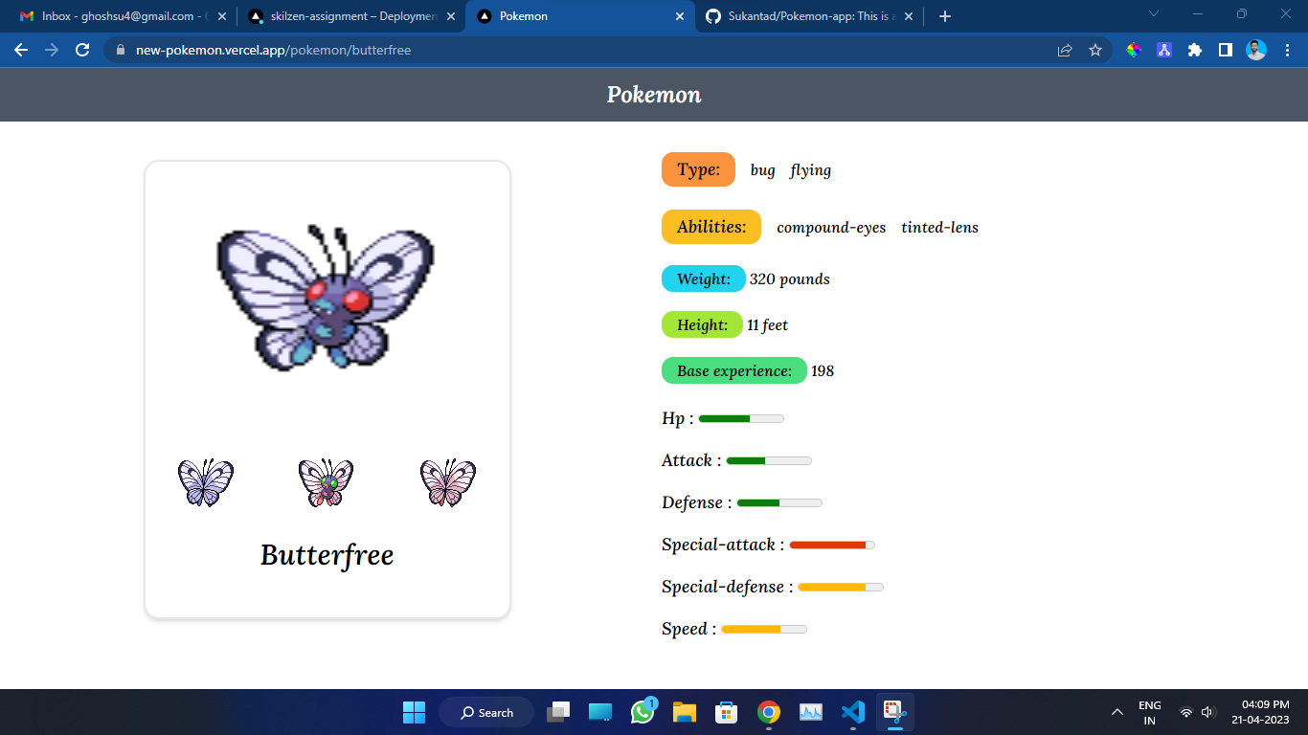The width and height of the screenshot is (1308, 735).
Task: Close the Sukantad/Pokemon-app tab
Action: [x=910, y=16]
